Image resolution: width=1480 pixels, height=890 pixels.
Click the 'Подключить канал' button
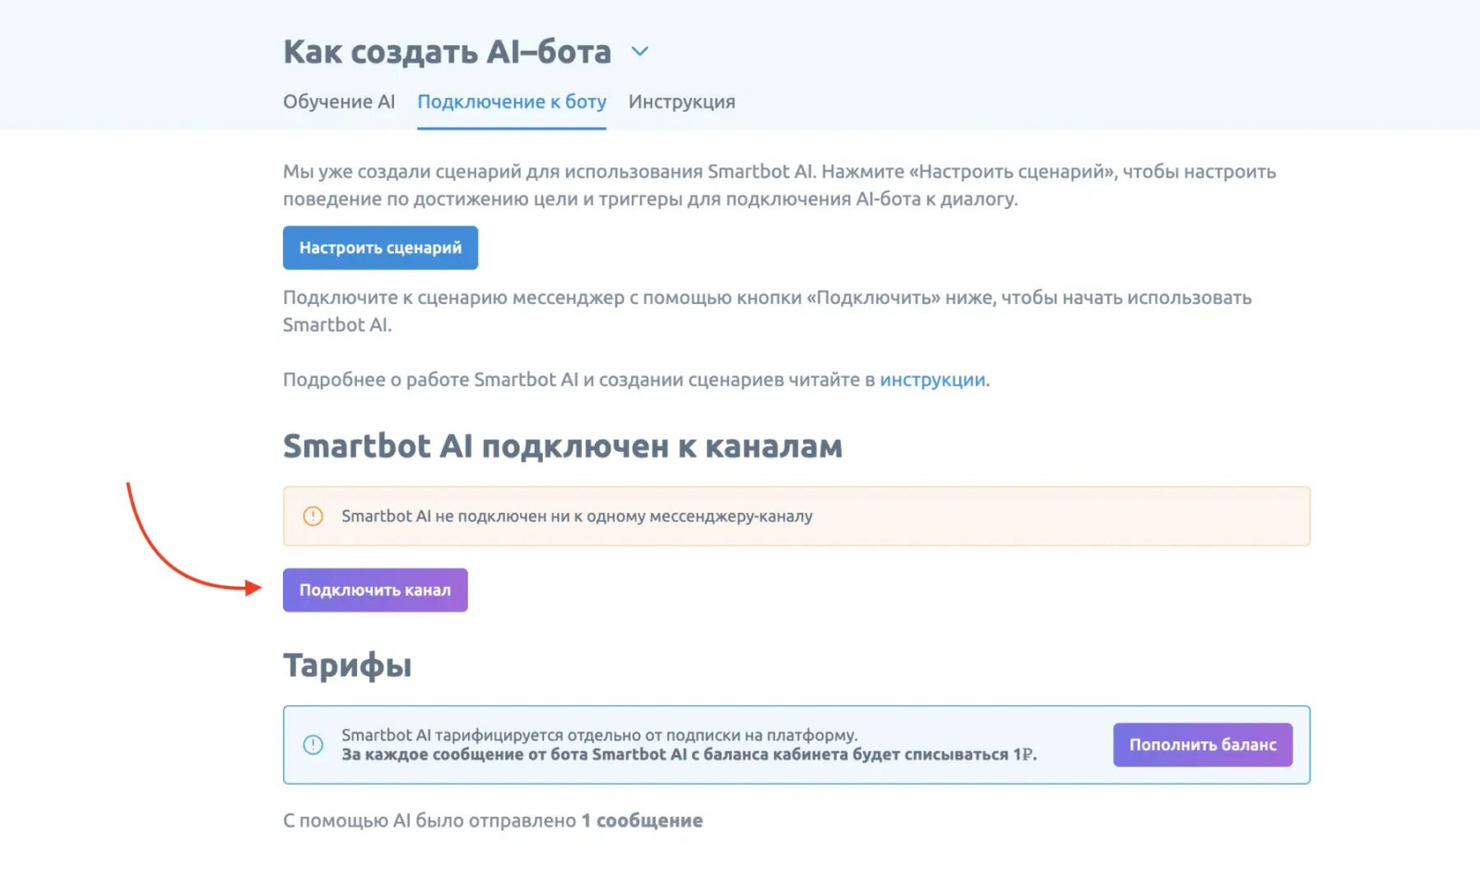pyautogui.click(x=375, y=590)
